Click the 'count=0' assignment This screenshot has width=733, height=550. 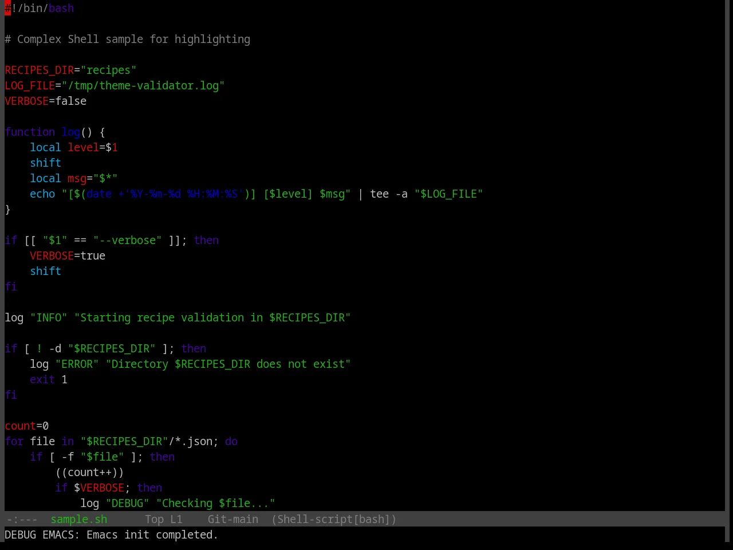point(27,426)
